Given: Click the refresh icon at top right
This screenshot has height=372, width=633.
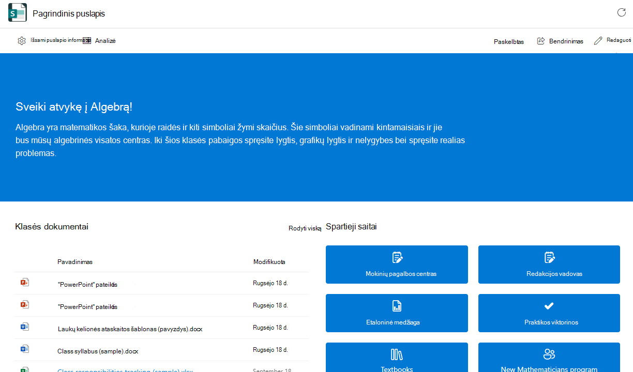Looking at the screenshot, I should (622, 12).
